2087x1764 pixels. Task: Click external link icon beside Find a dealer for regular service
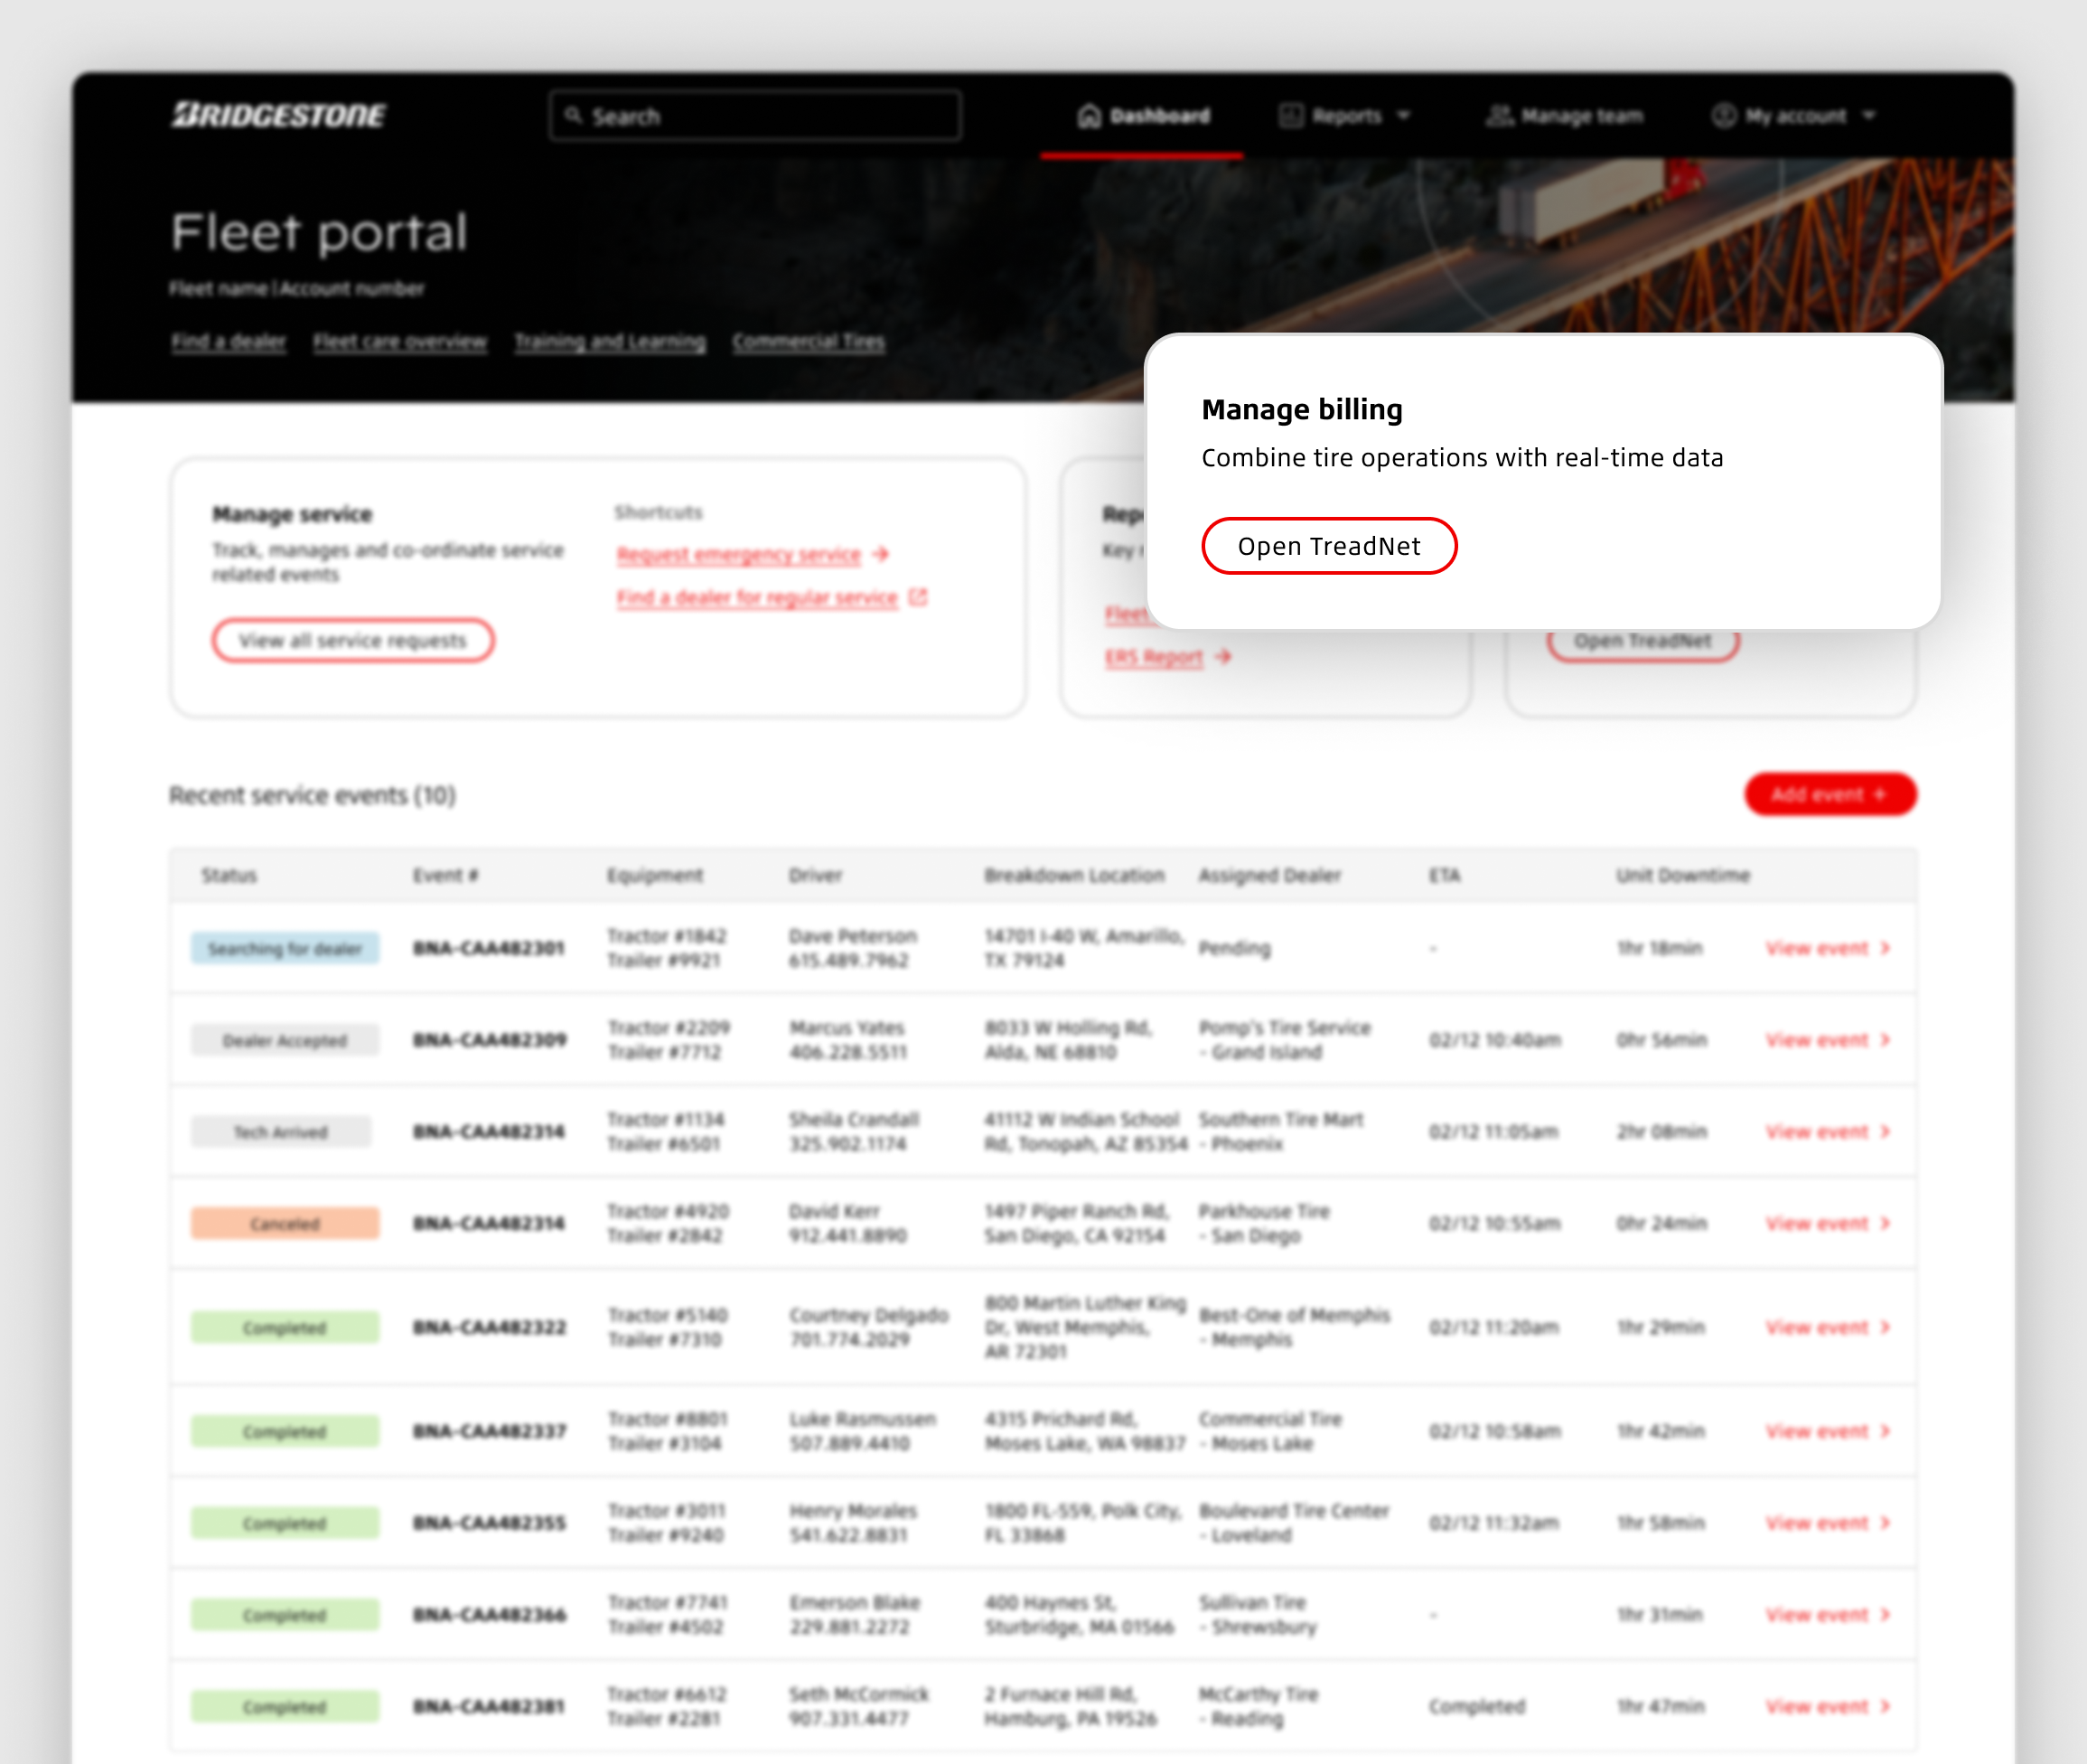(918, 597)
